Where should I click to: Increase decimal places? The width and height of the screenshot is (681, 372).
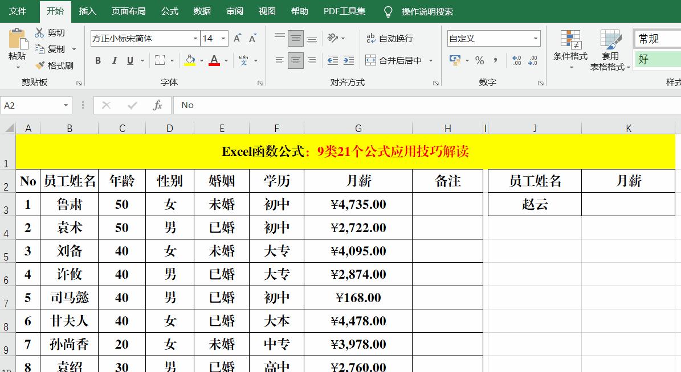[517, 60]
